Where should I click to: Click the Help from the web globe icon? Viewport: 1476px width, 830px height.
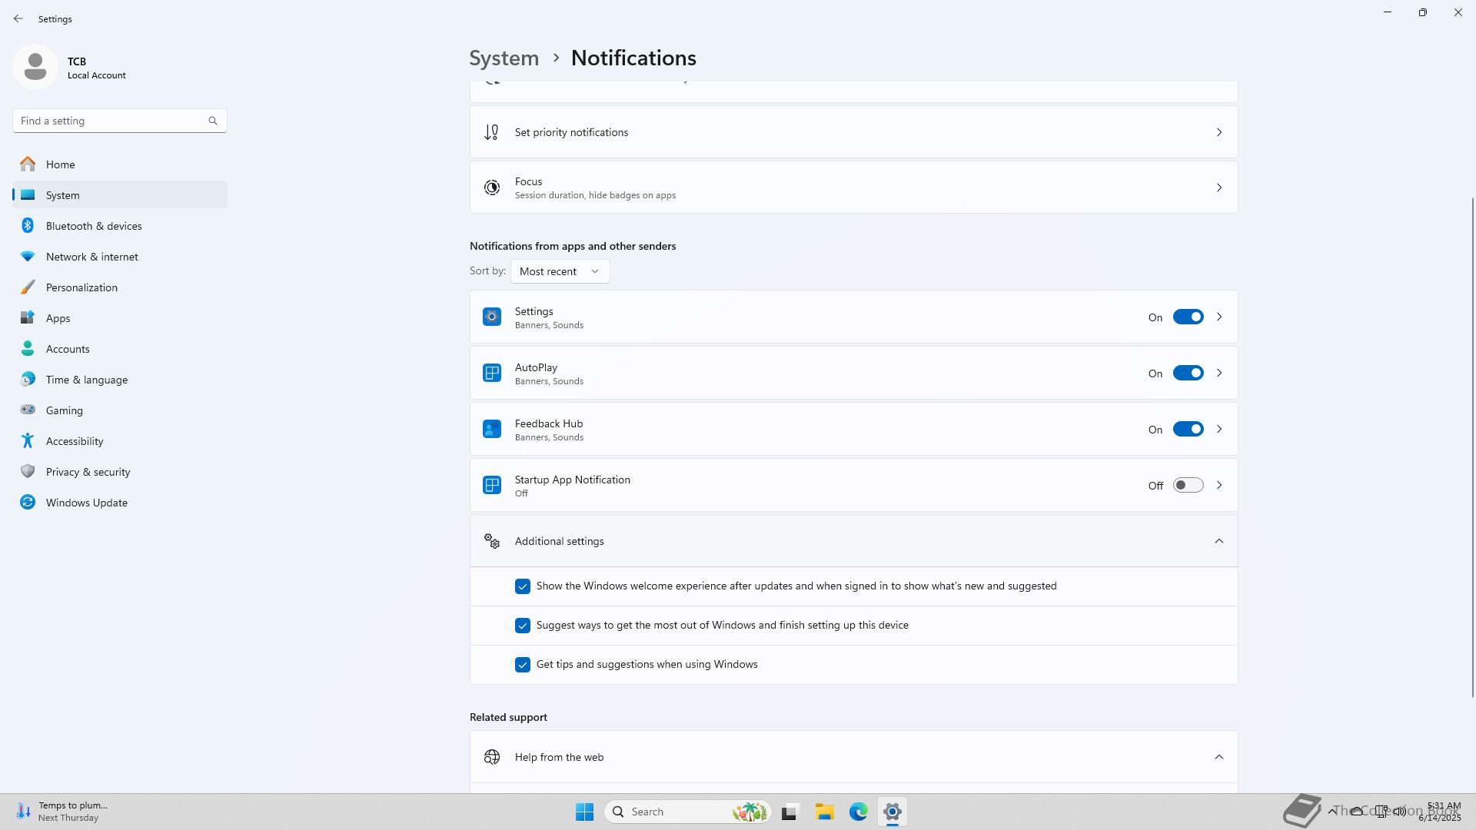(492, 757)
